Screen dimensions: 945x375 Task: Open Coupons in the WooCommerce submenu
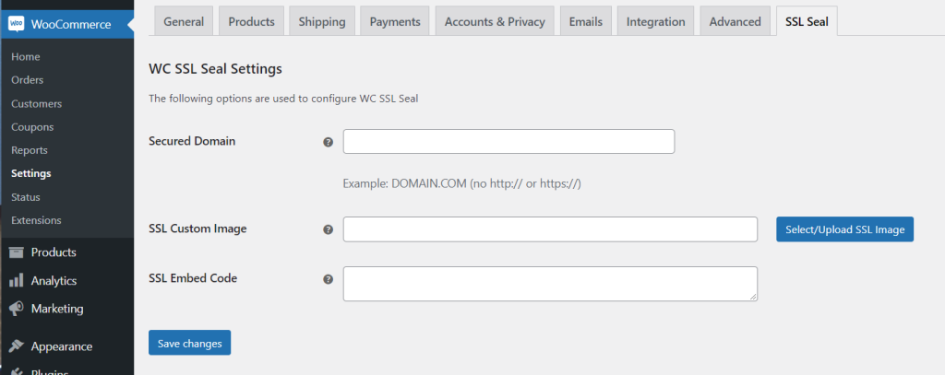click(32, 127)
